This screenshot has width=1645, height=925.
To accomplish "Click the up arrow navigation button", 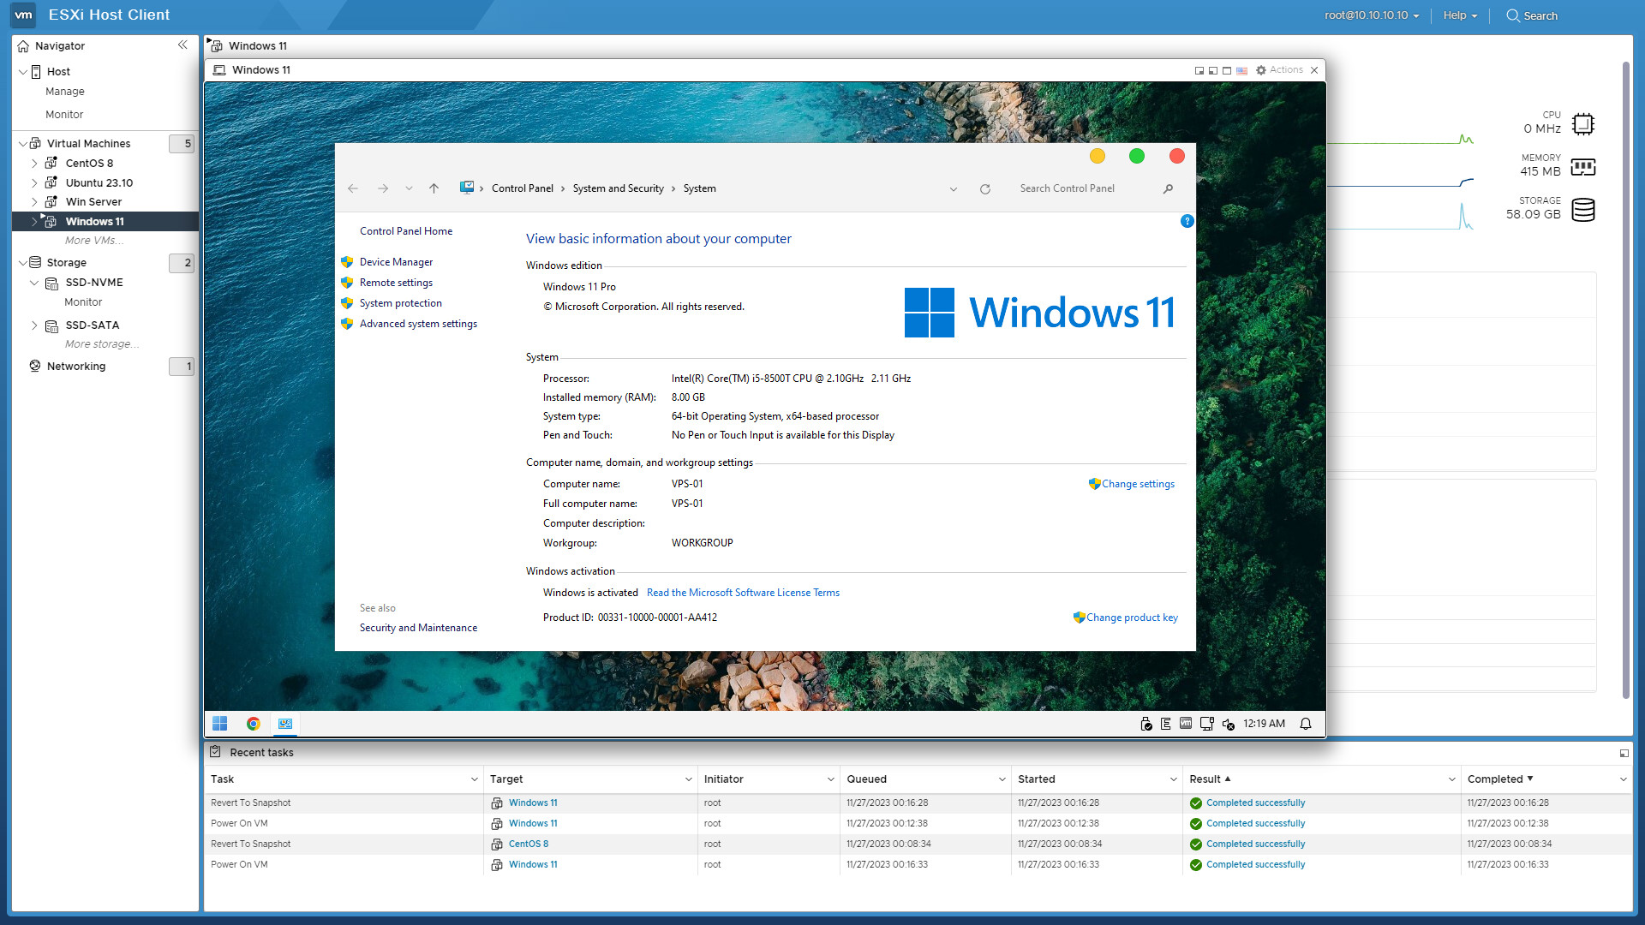I will coord(434,188).
